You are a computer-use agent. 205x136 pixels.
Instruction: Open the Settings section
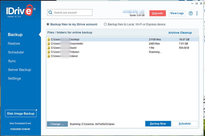(x=15, y=78)
